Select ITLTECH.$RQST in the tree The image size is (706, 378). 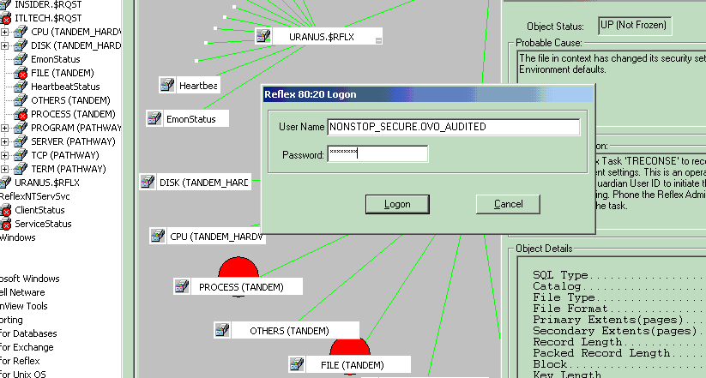point(48,19)
